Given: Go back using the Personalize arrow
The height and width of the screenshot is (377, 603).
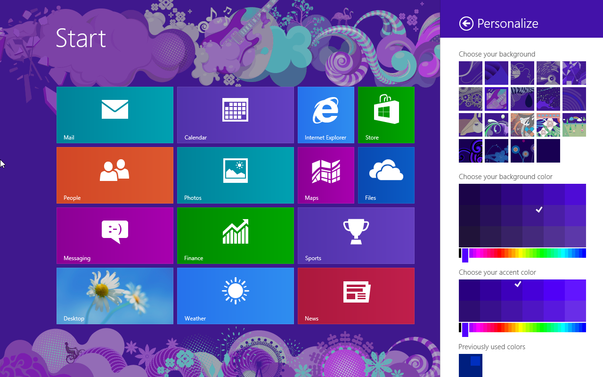Looking at the screenshot, I should [466, 24].
